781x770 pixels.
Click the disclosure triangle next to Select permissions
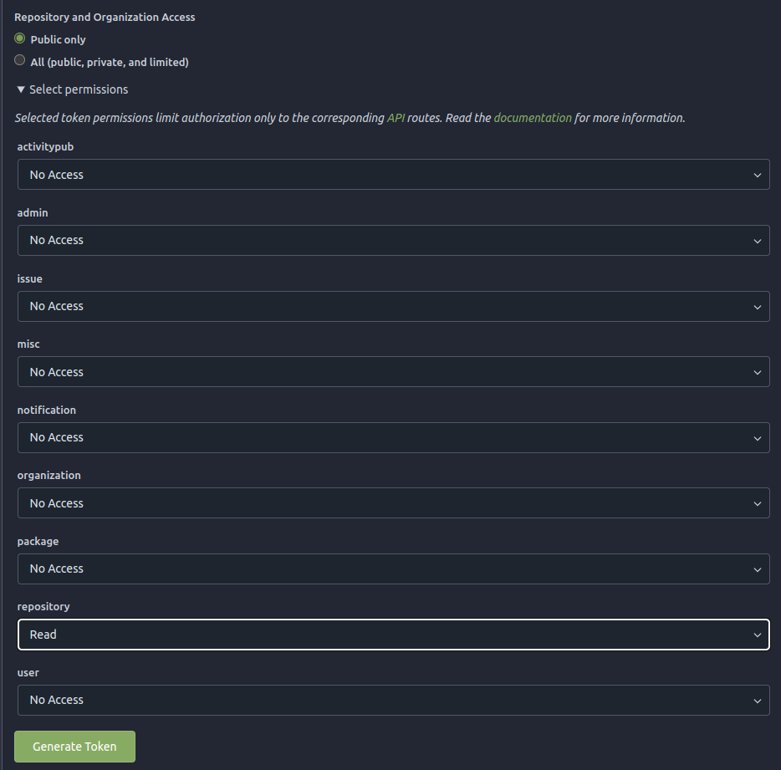tap(20, 89)
